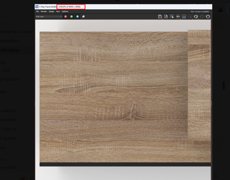
Task: Toggle the Region render icon
Action: pos(184,16)
